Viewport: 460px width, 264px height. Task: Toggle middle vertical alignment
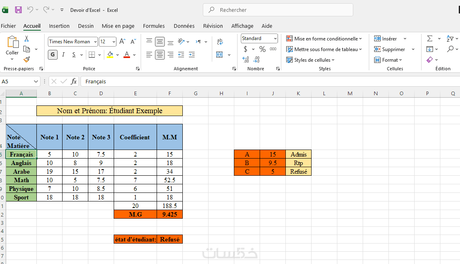(x=160, y=42)
